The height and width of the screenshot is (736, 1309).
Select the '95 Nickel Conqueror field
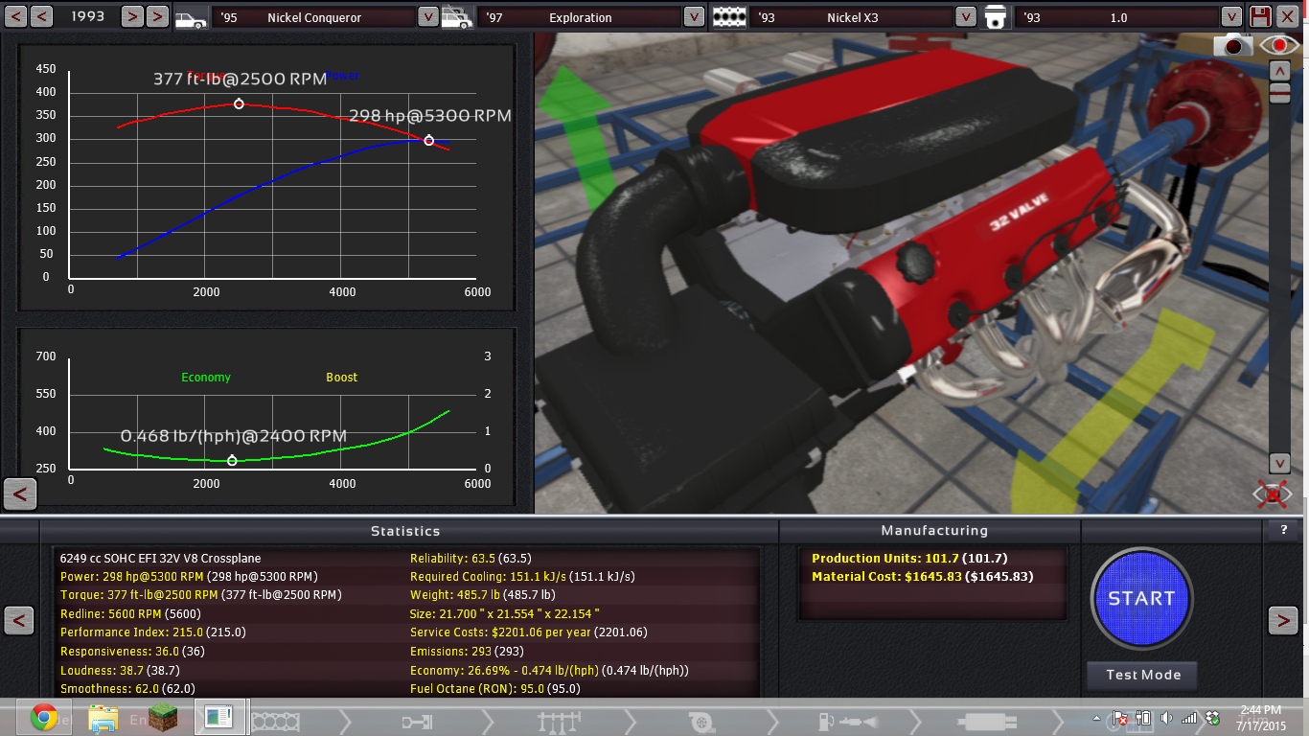pos(313,17)
